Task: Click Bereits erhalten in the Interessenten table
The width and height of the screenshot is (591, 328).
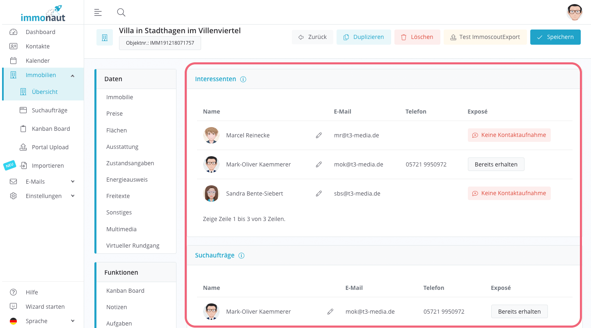Action: [x=496, y=164]
